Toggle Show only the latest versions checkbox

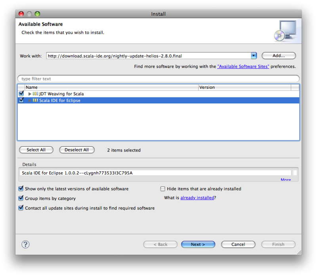tap(21, 189)
